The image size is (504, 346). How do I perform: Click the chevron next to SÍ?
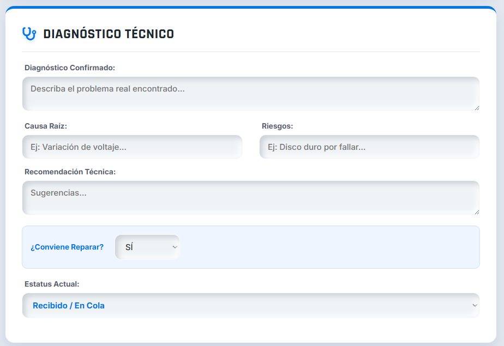click(x=174, y=247)
